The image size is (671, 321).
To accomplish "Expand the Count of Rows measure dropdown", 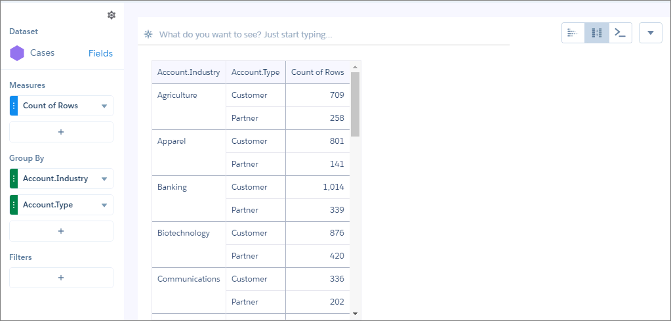I will [104, 106].
